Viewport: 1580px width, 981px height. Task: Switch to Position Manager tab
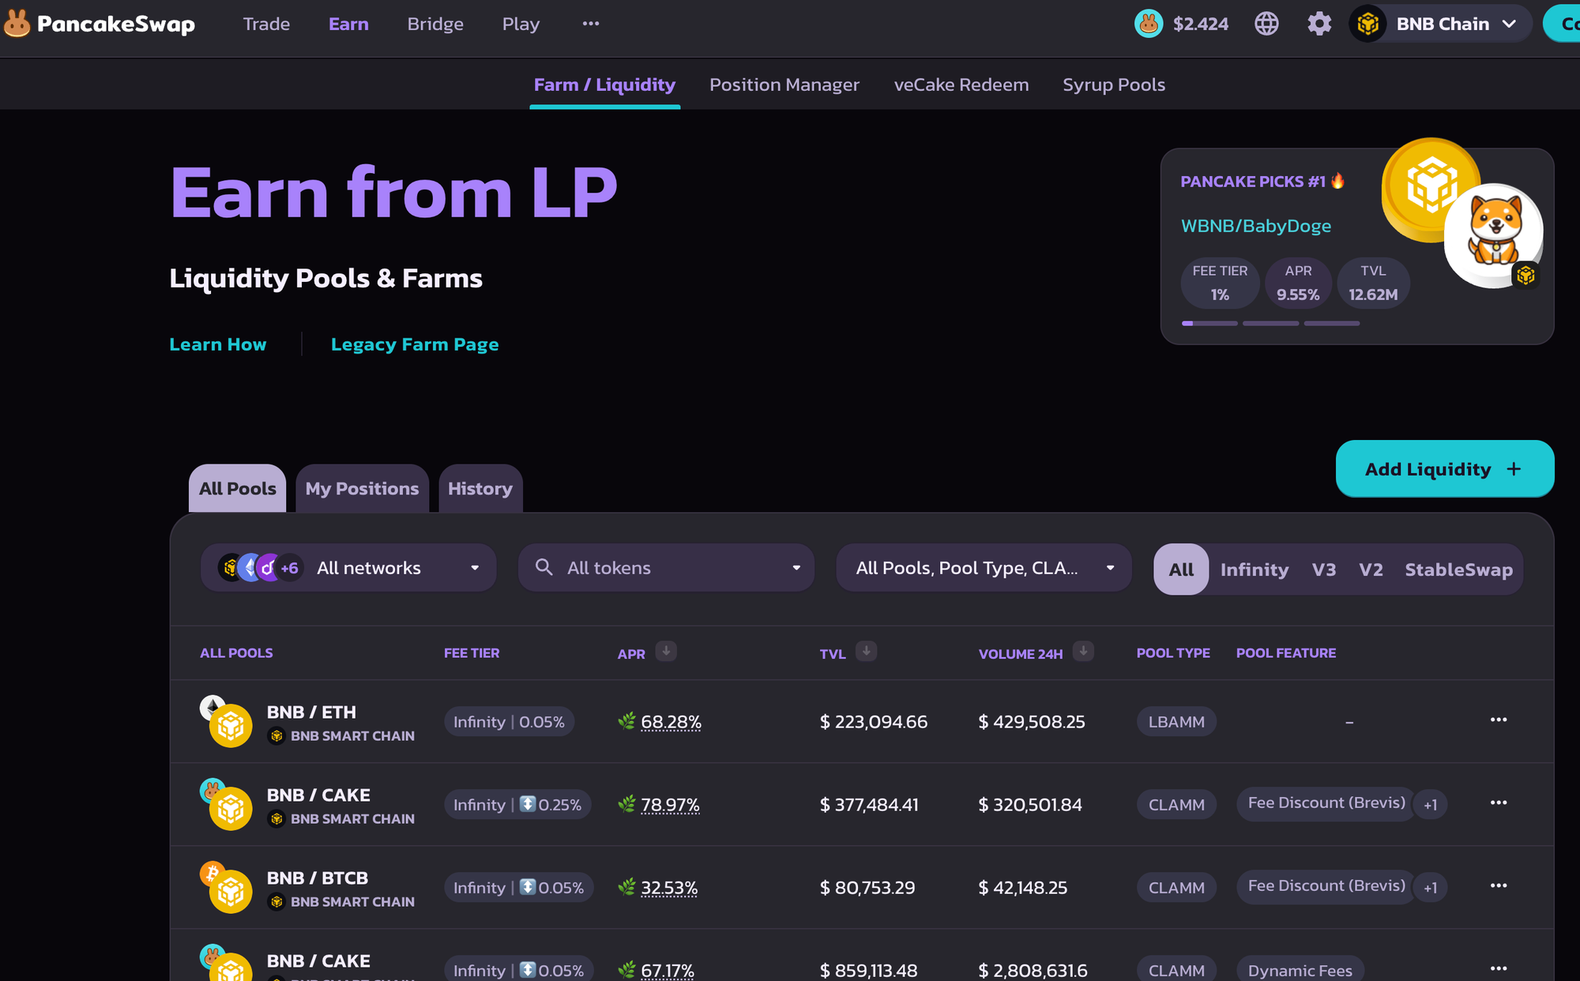pos(784,85)
